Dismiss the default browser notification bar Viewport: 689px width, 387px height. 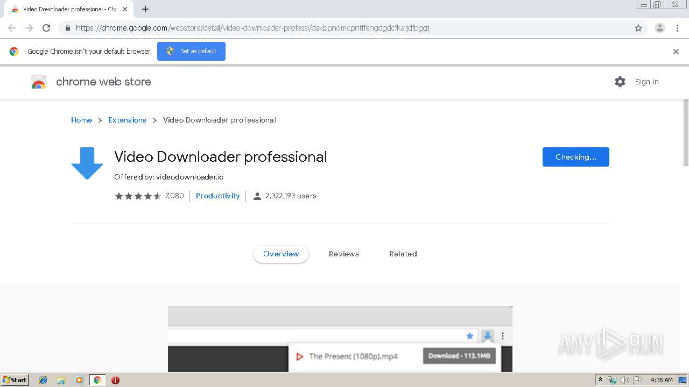pos(676,52)
